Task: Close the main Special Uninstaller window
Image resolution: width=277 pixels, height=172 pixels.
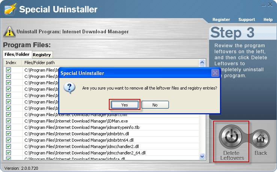Action: point(270,5)
